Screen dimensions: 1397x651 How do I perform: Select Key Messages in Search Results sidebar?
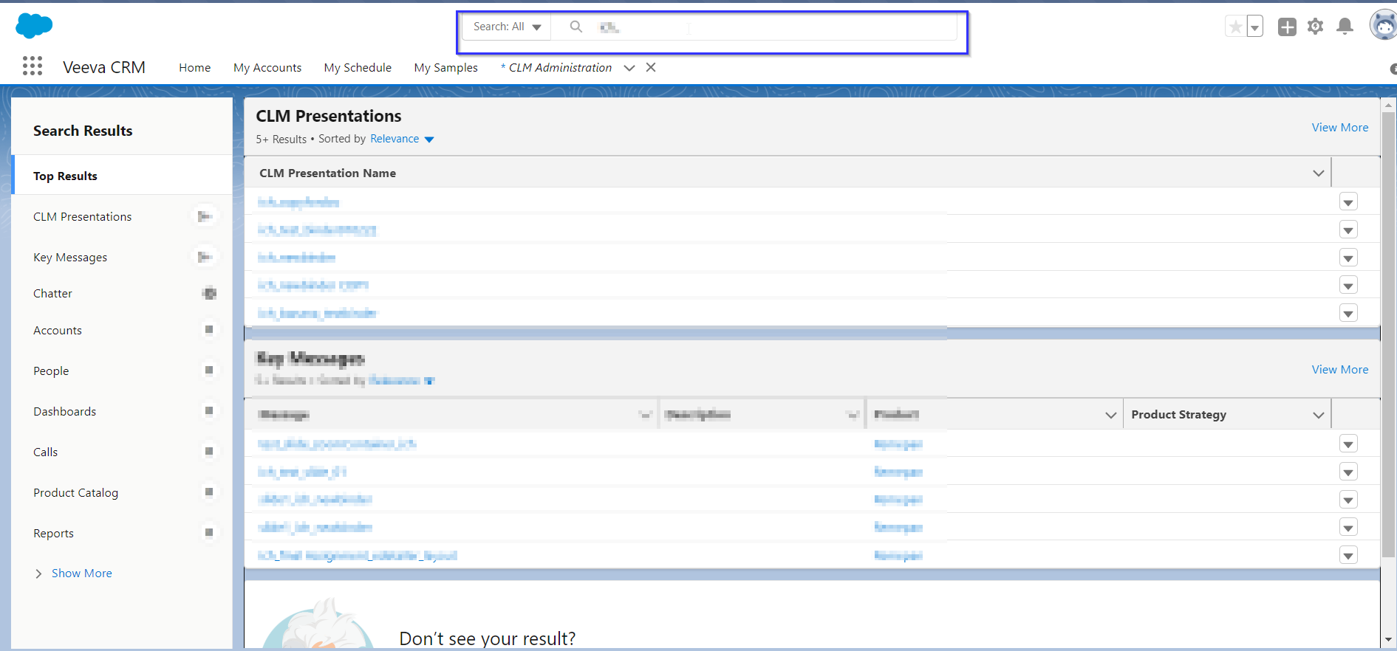tap(70, 258)
